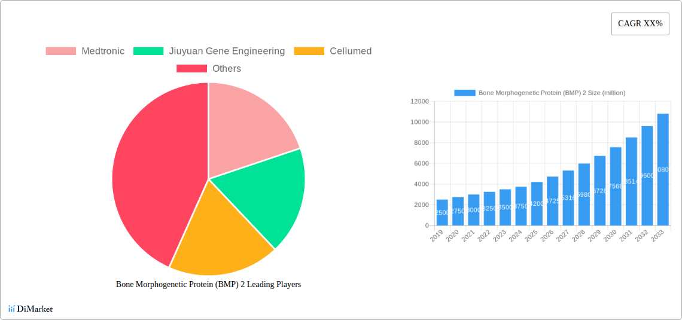Click the 2022 bar in chart

489,208
